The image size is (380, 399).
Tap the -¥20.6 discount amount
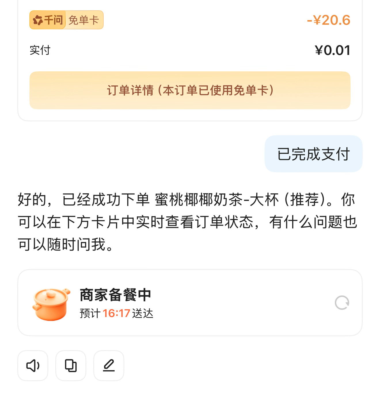coord(329,20)
